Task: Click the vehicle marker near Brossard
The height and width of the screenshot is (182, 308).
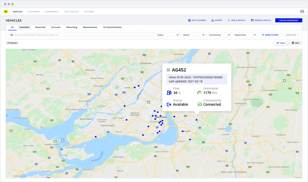Action: pos(183,131)
